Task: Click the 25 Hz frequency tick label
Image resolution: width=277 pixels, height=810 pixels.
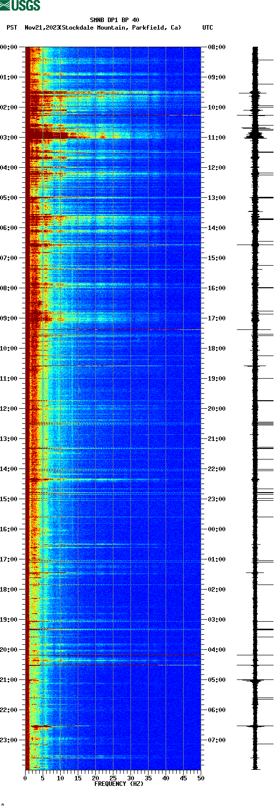Action: 113,778
